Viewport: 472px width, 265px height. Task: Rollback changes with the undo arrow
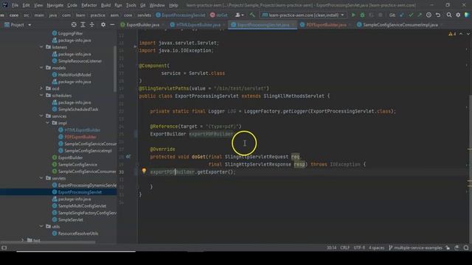(x=438, y=15)
